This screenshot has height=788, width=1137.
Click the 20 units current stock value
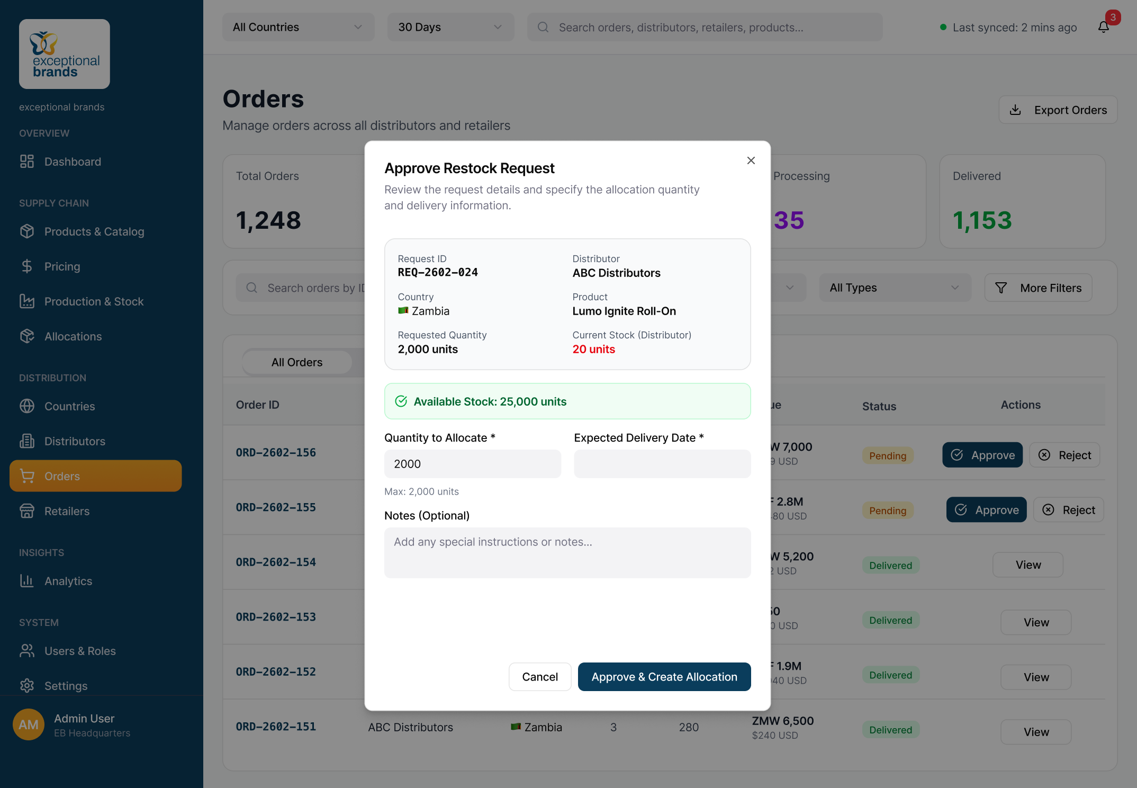click(x=593, y=349)
